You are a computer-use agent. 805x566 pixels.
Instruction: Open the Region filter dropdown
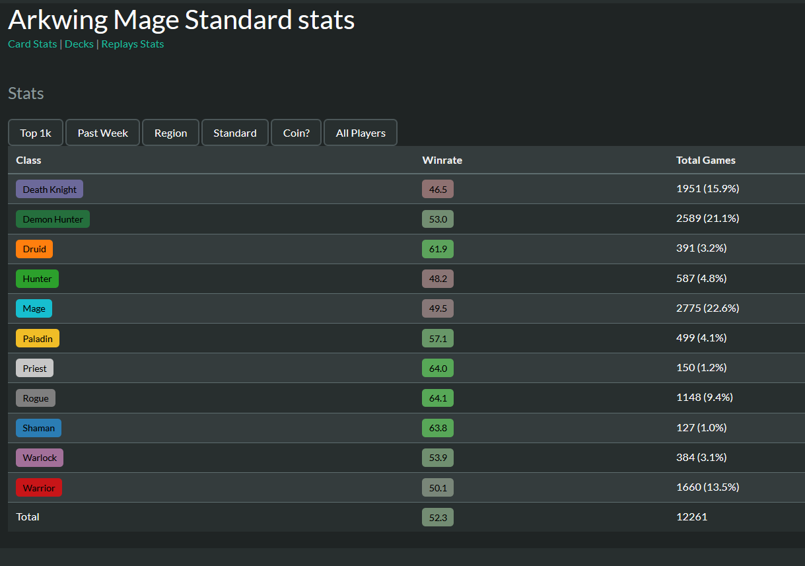click(171, 133)
